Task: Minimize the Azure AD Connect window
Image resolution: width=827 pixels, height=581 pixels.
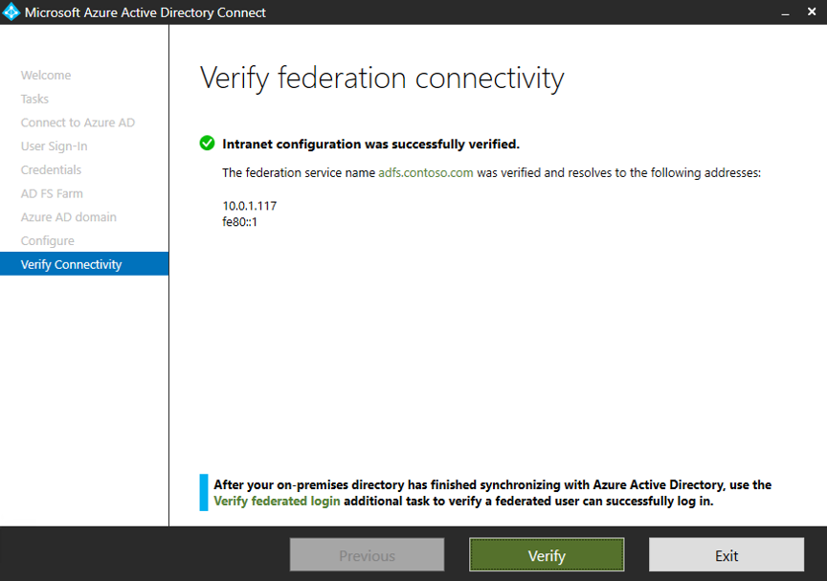Action: [x=785, y=12]
